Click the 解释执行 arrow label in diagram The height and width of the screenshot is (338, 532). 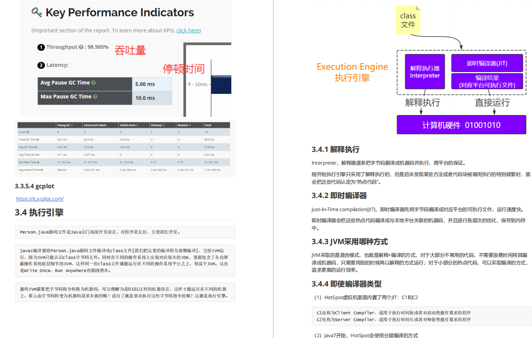(422, 102)
